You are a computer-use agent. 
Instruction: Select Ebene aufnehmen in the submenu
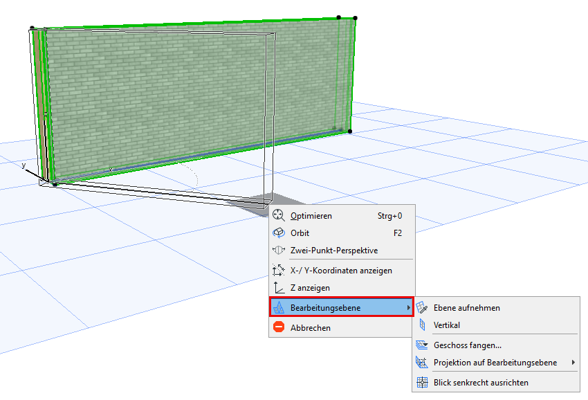496,308
